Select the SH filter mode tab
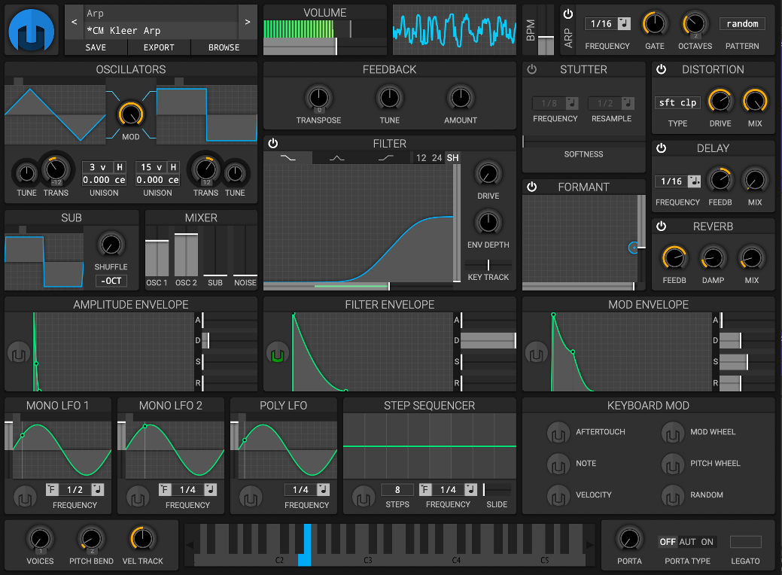 [x=452, y=158]
